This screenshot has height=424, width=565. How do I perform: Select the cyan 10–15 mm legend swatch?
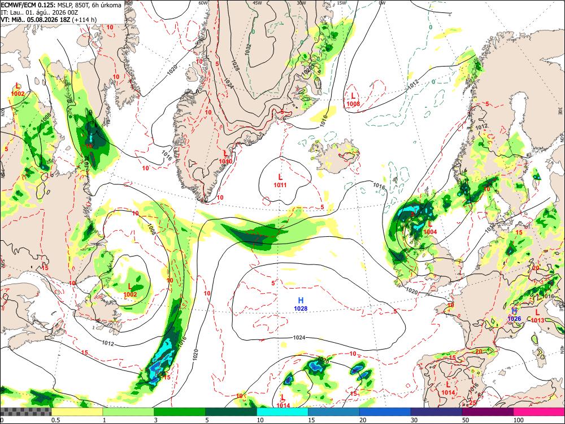pyautogui.click(x=282, y=412)
